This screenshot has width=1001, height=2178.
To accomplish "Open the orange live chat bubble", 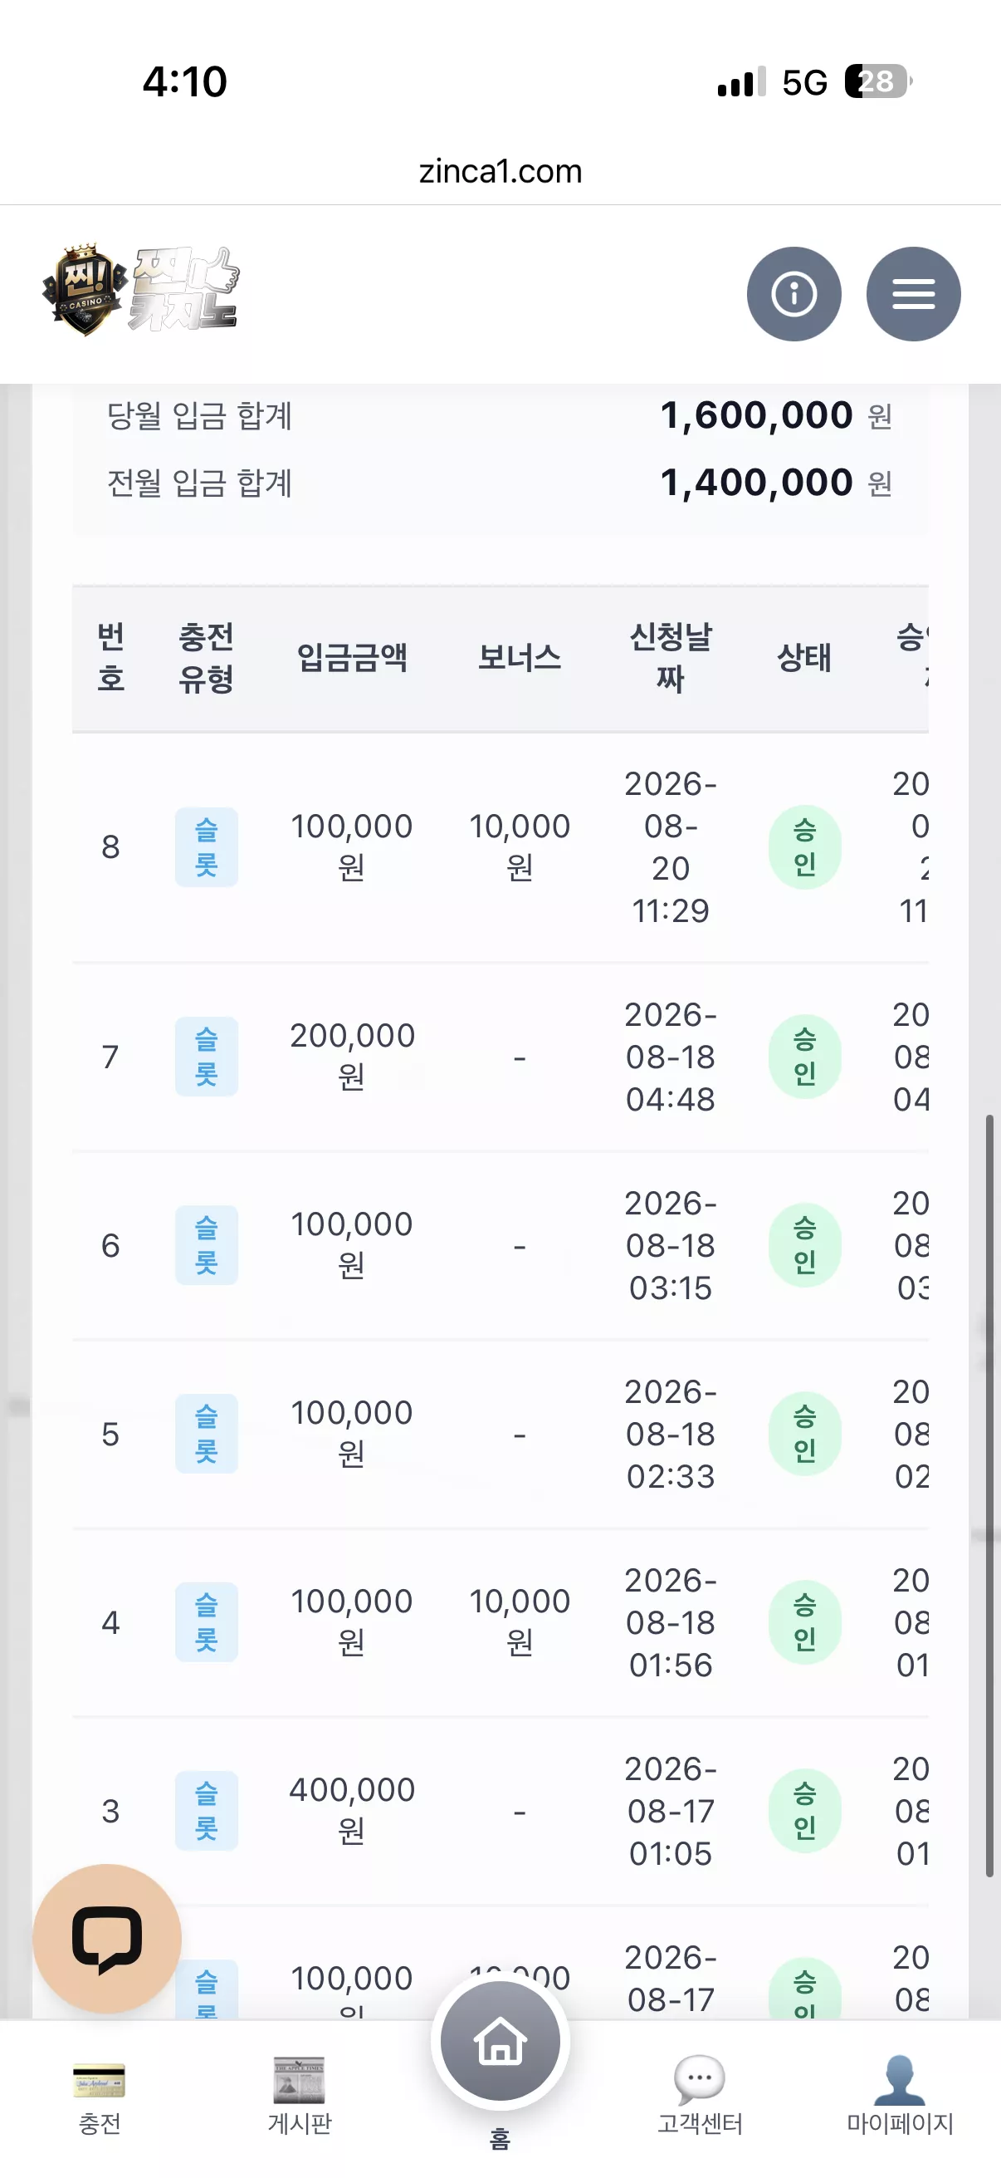I will [x=107, y=1939].
